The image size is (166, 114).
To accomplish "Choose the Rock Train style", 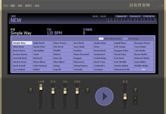I will 103,62.
